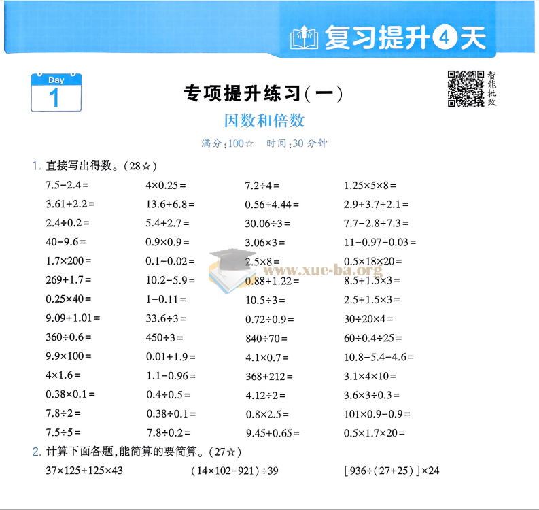Click the problem 2.9+3.7+2.1=
Image resolution: width=539 pixels, height=510 pixels.
[x=376, y=205]
